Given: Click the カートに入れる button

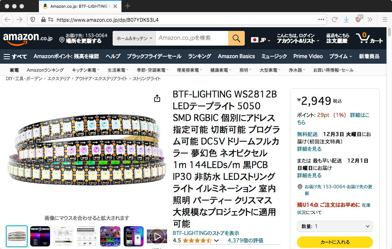Looking at the screenshot, I should [335, 242].
